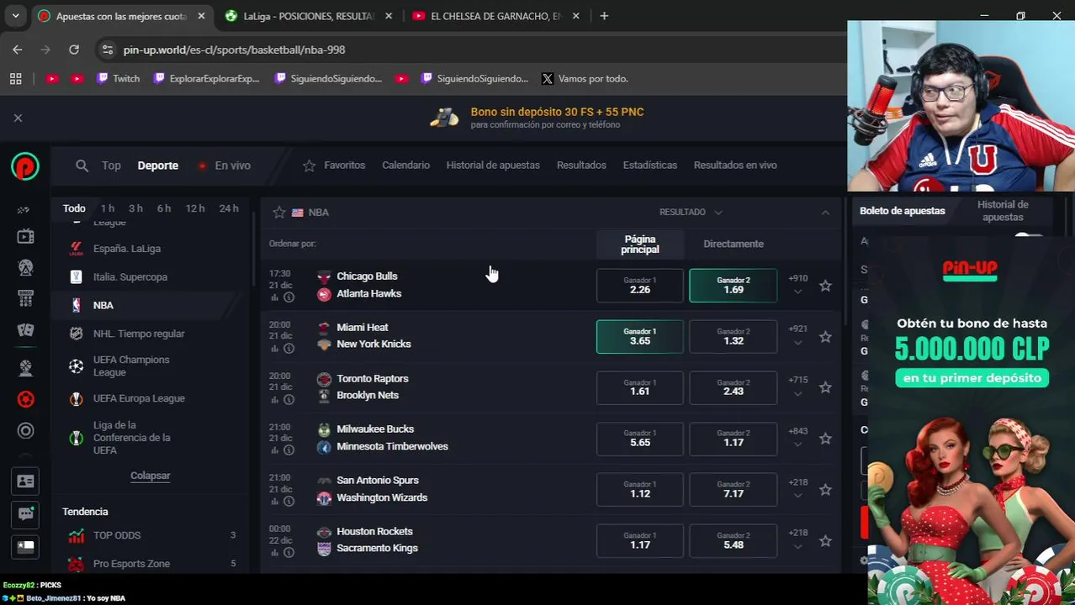The image size is (1075, 605).
Task: Open the live TV icon in the left sidebar
Action: click(25, 237)
